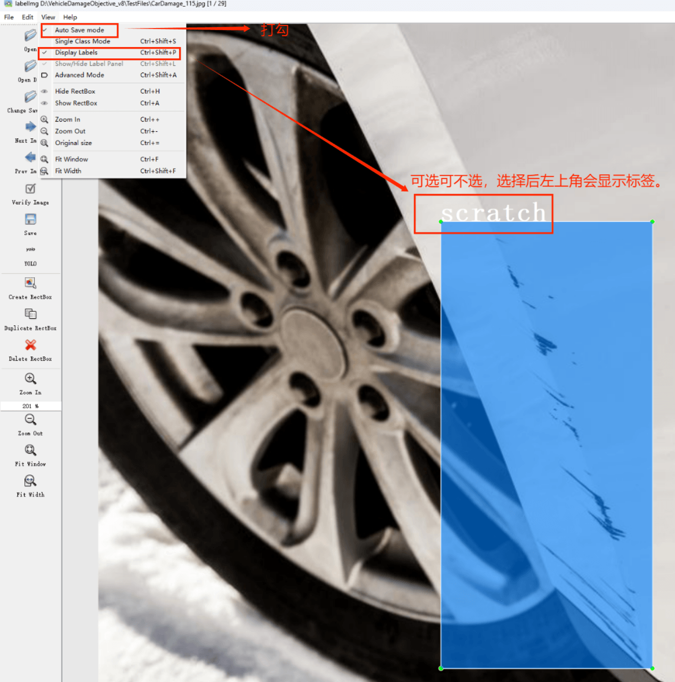Image resolution: width=675 pixels, height=682 pixels.
Task: Click the Change Save Dir toolbar icon
Action: tap(30, 97)
